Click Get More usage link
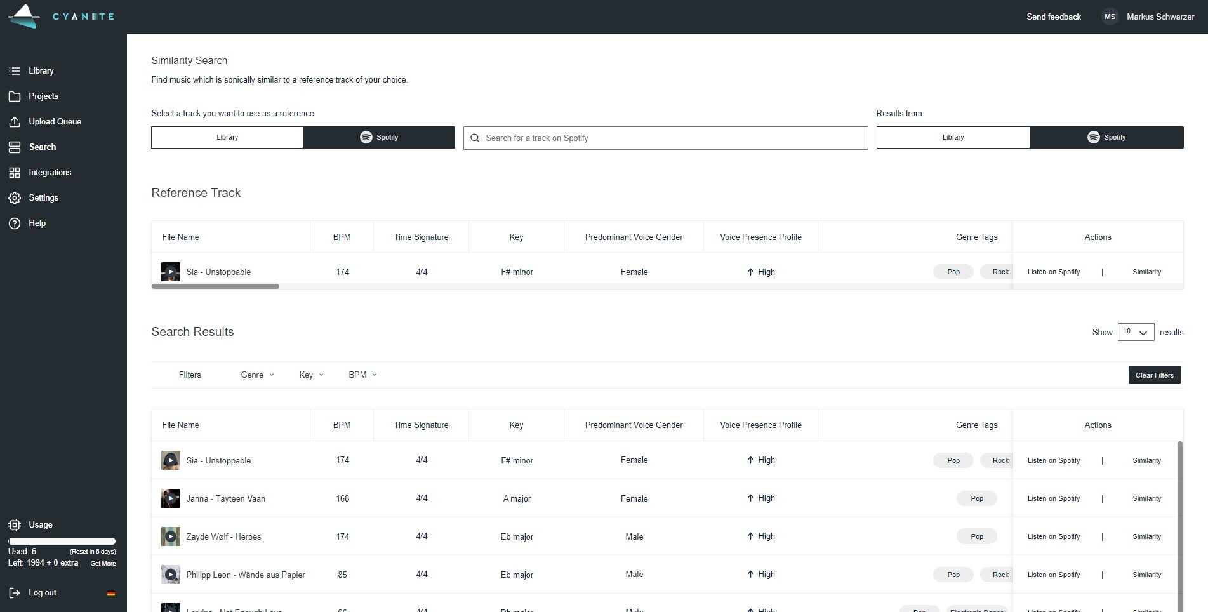 click(x=103, y=564)
